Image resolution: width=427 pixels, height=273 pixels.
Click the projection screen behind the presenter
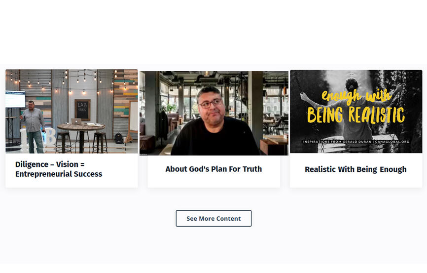coord(15,99)
